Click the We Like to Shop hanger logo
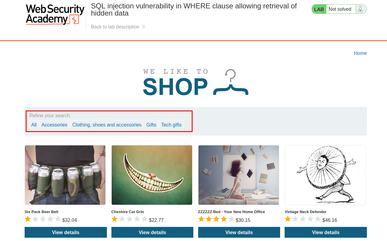Image resolution: width=387 pixels, height=241 pixels. click(196, 82)
